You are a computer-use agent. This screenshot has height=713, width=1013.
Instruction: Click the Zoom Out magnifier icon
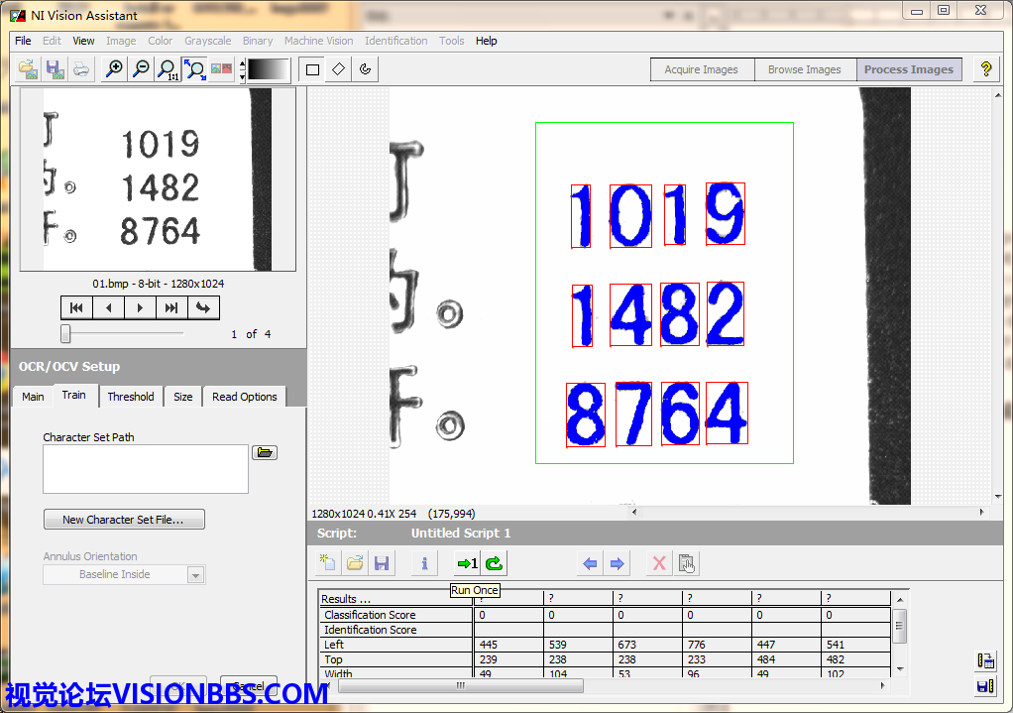pyautogui.click(x=141, y=69)
